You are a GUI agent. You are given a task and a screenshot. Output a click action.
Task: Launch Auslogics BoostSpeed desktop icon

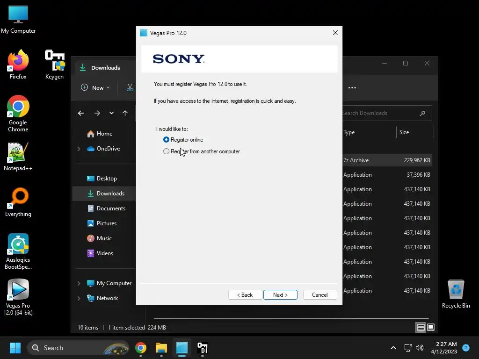point(18,251)
